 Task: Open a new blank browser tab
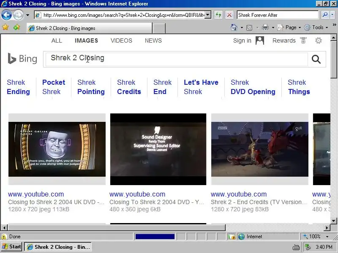pyautogui.click(x=159, y=28)
